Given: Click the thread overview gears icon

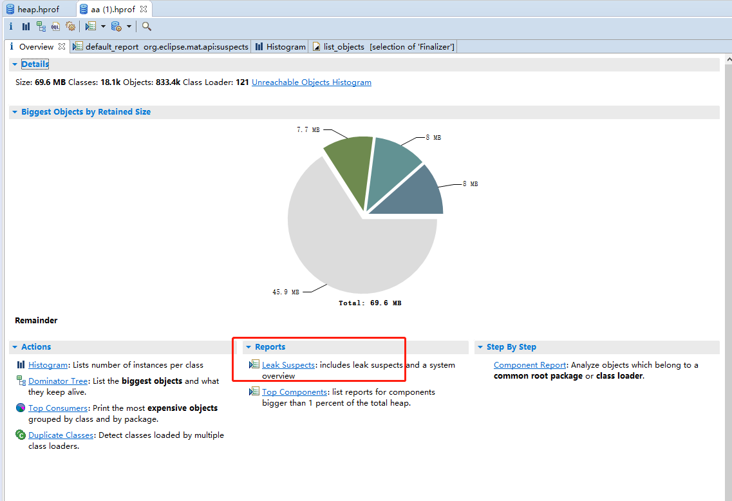Looking at the screenshot, I should 70,26.
